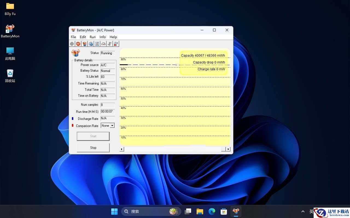Click the grayed-out arrow toolbar icon
The height and width of the screenshot is (218, 350).
(110, 44)
